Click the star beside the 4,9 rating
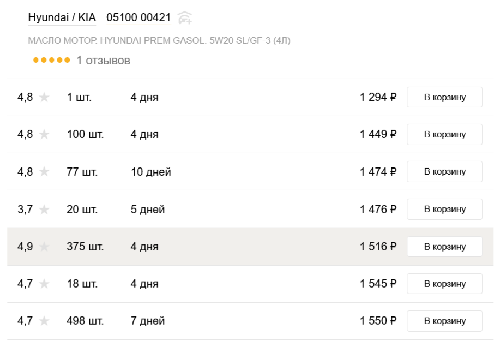Viewport: 494px width, 341px height. point(44,246)
